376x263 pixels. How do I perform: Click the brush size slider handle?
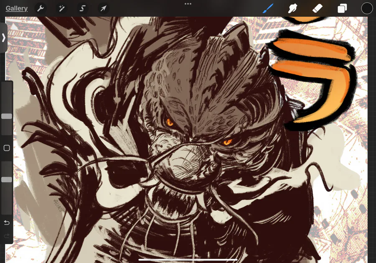[7, 116]
